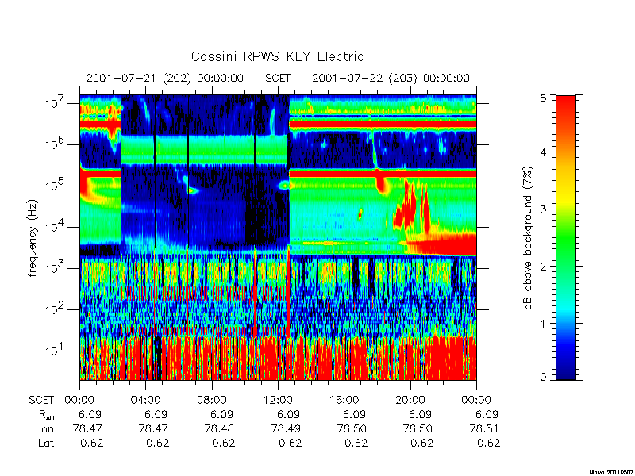
Task: Click the '12:00' time tick label
Action: 278,400
